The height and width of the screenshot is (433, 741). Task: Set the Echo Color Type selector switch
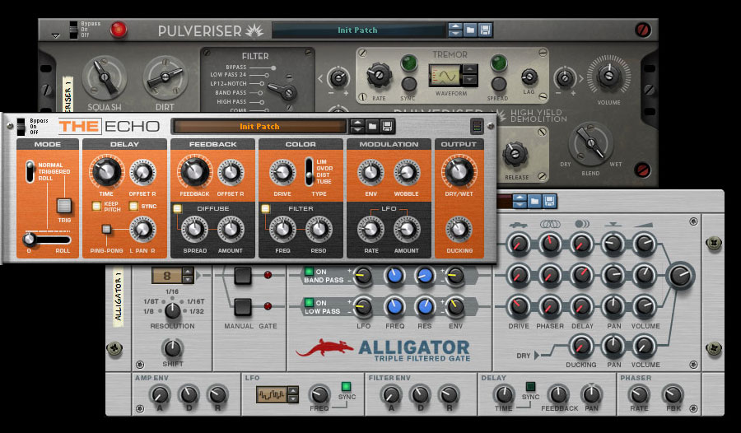coord(309,171)
